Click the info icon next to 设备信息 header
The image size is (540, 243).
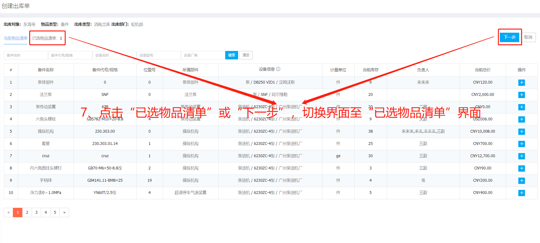(x=278, y=69)
